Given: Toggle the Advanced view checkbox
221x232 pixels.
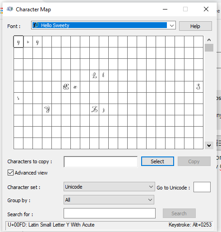Looking at the screenshot, I should pyautogui.click(x=10, y=173).
